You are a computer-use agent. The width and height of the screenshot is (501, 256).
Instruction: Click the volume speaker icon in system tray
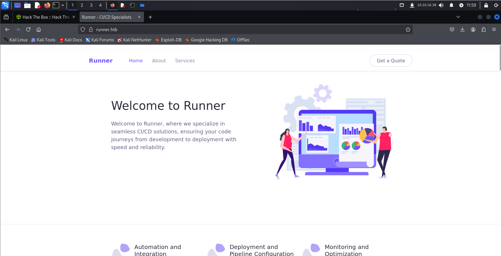click(x=441, y=5)
